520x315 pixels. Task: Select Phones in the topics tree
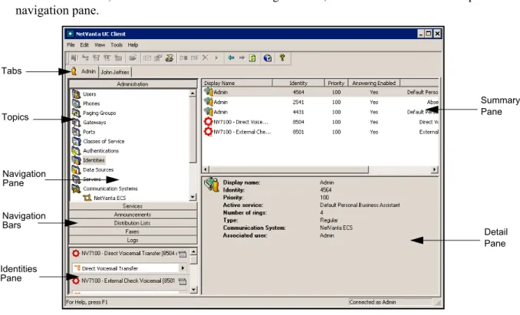(91, 103)
